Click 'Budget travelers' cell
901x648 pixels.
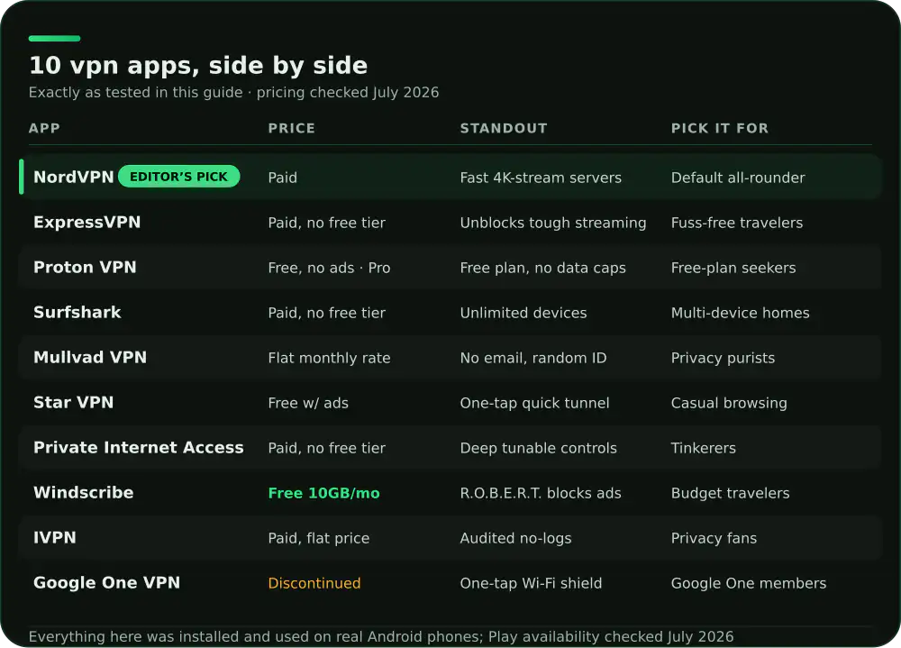[x=731, y=493]
